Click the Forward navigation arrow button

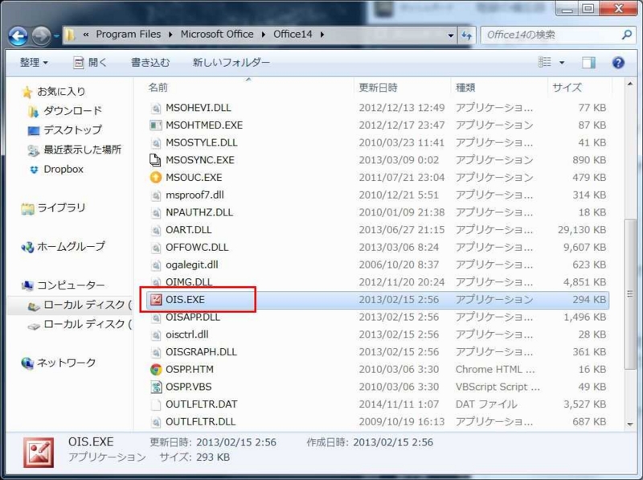41,36
